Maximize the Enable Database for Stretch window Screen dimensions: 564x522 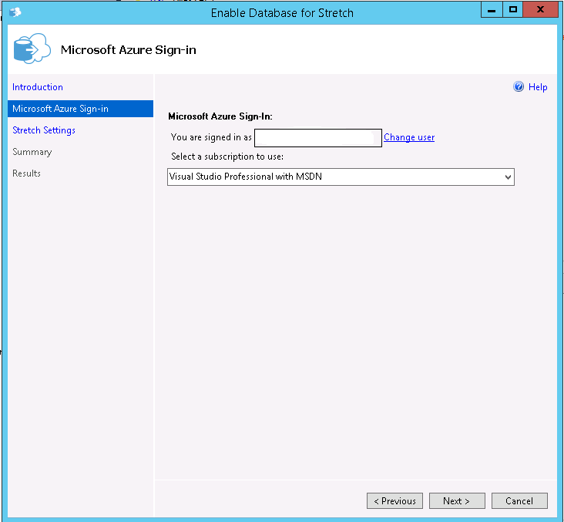tap(513, 10)
